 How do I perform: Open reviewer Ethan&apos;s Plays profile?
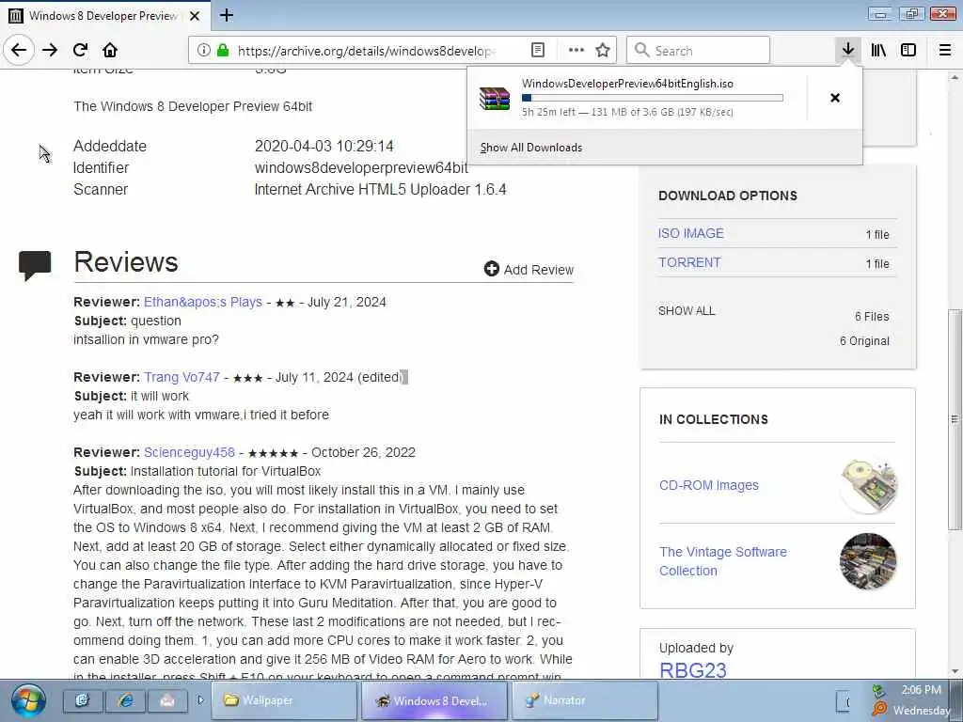(203, 302)
